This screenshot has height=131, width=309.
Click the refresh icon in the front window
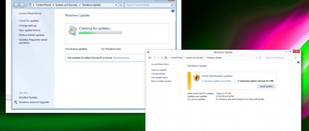pos(260,58)
